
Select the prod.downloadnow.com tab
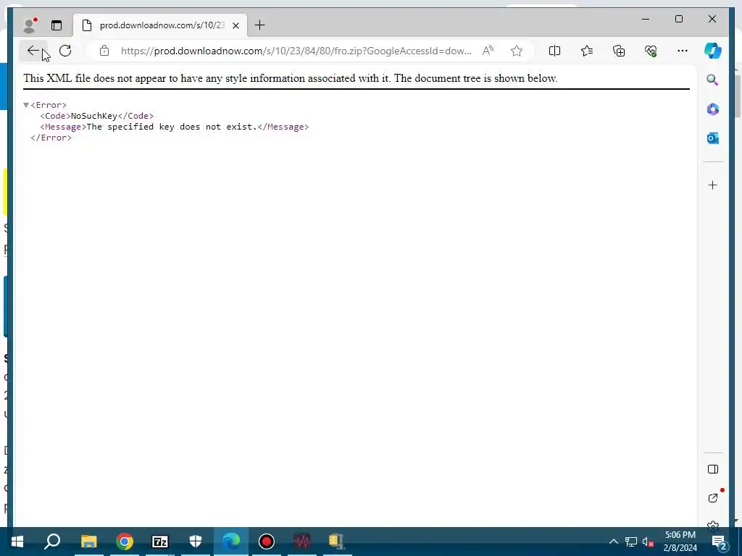click(x=160, y=25)
